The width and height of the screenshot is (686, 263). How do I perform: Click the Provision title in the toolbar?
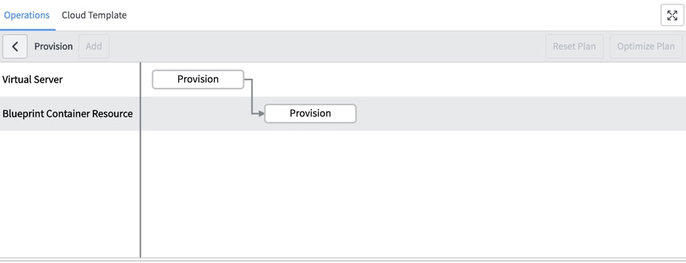[53, 46]
